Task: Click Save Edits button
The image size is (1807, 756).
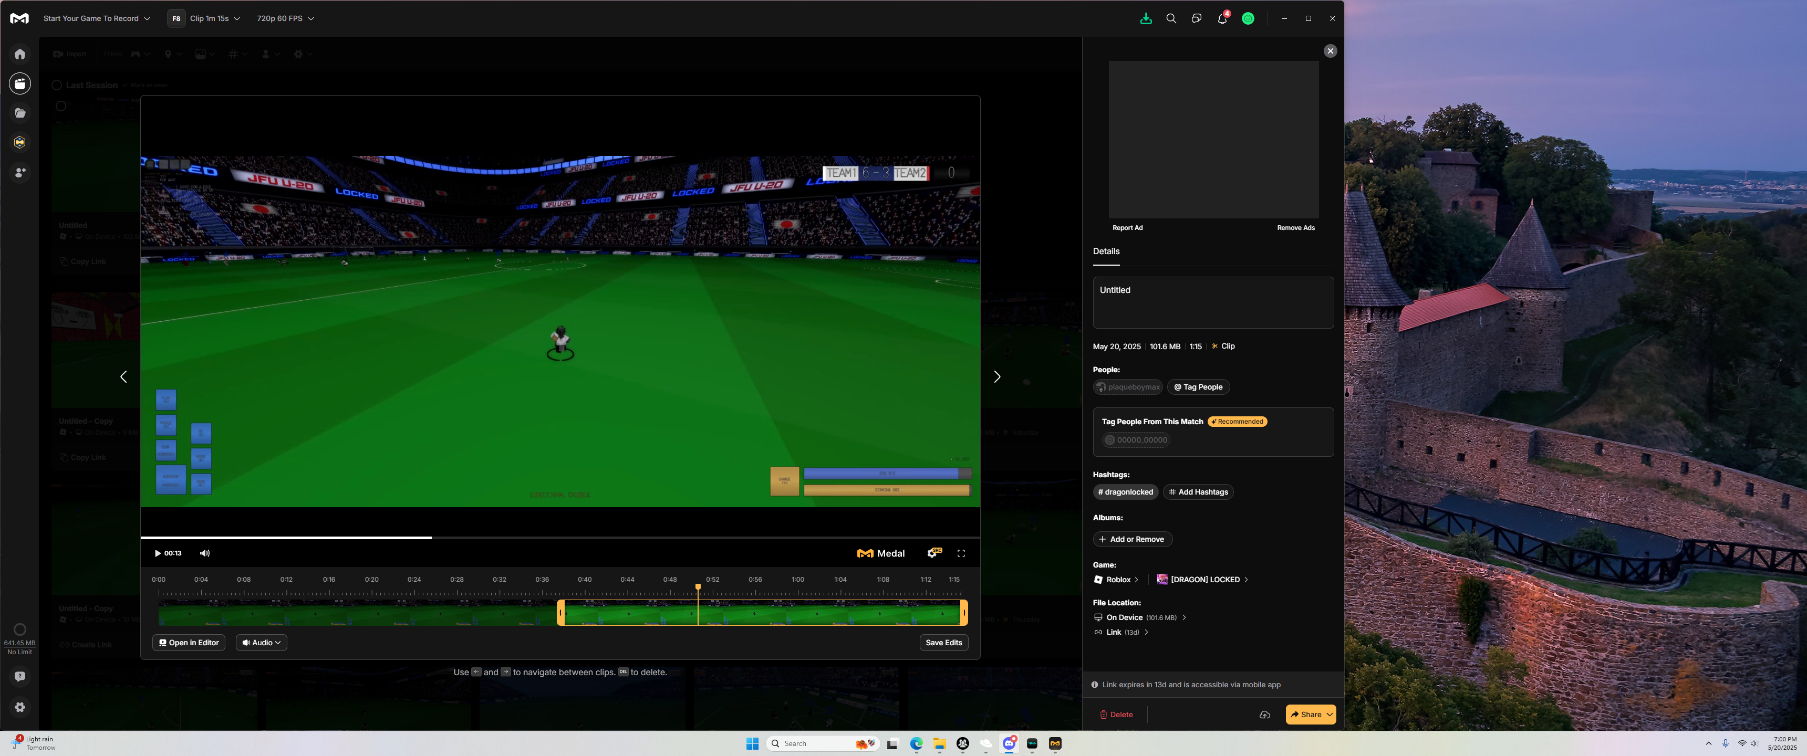Action: pos(943,643)
